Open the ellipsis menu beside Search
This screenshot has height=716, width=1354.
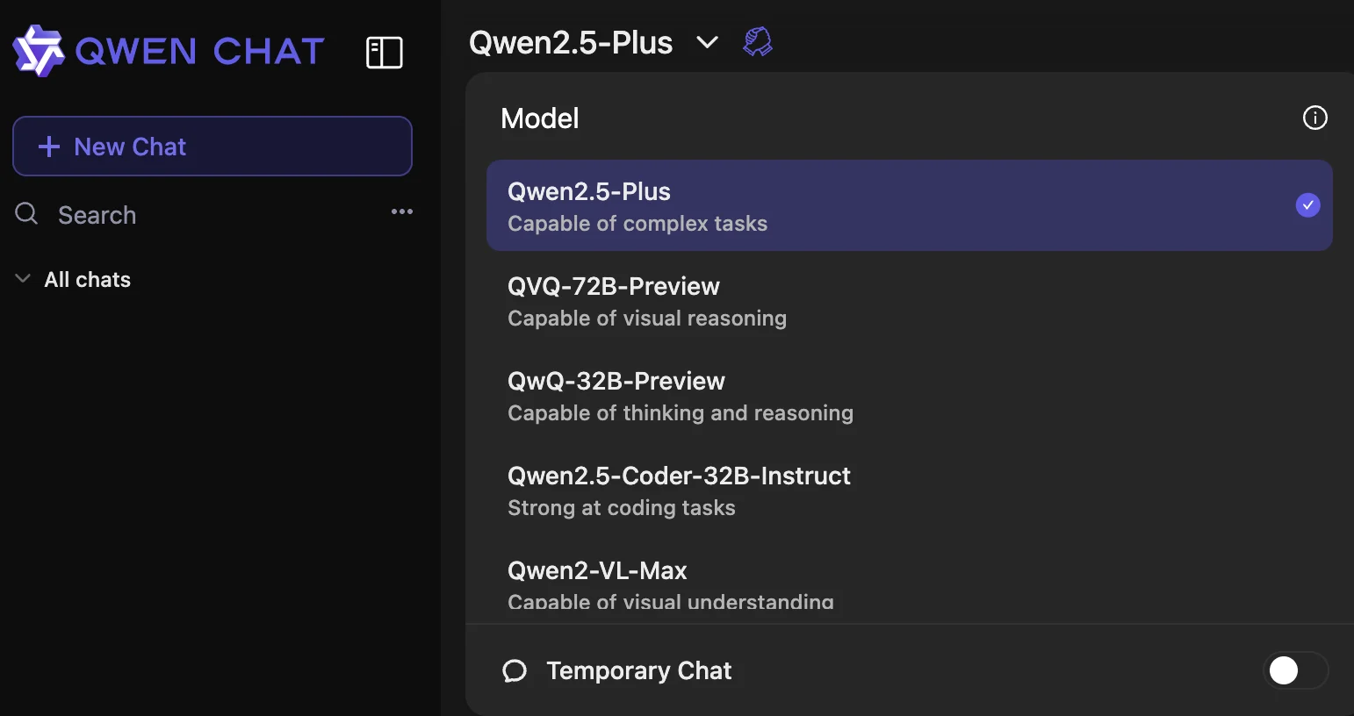[401, 211]
